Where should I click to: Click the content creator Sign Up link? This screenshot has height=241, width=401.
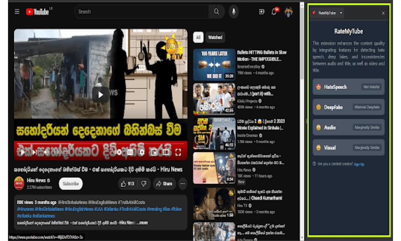pyautogui.click(x=359, y=164)
